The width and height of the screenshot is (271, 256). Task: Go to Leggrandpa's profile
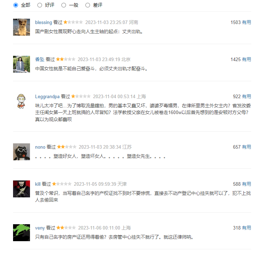(x=47, y=96)
